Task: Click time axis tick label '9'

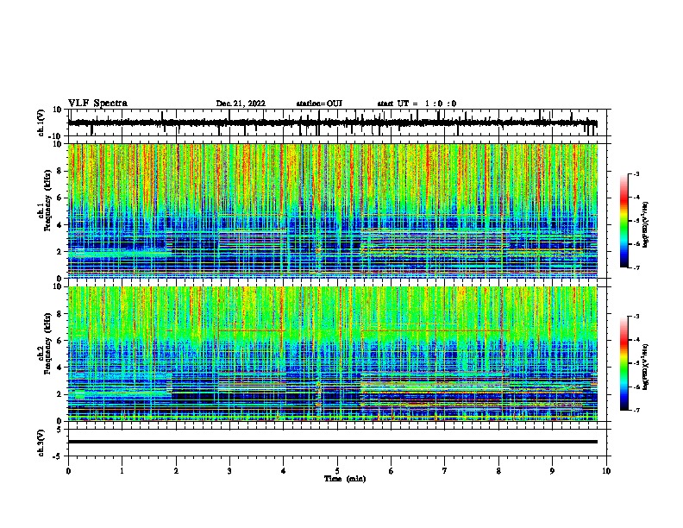Action: tap(552, 471)
